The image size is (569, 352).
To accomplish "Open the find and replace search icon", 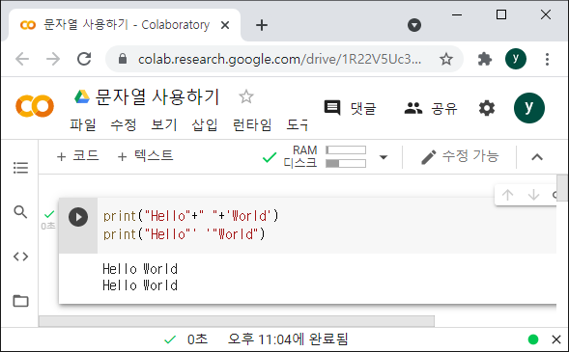I will click(20, 212).
